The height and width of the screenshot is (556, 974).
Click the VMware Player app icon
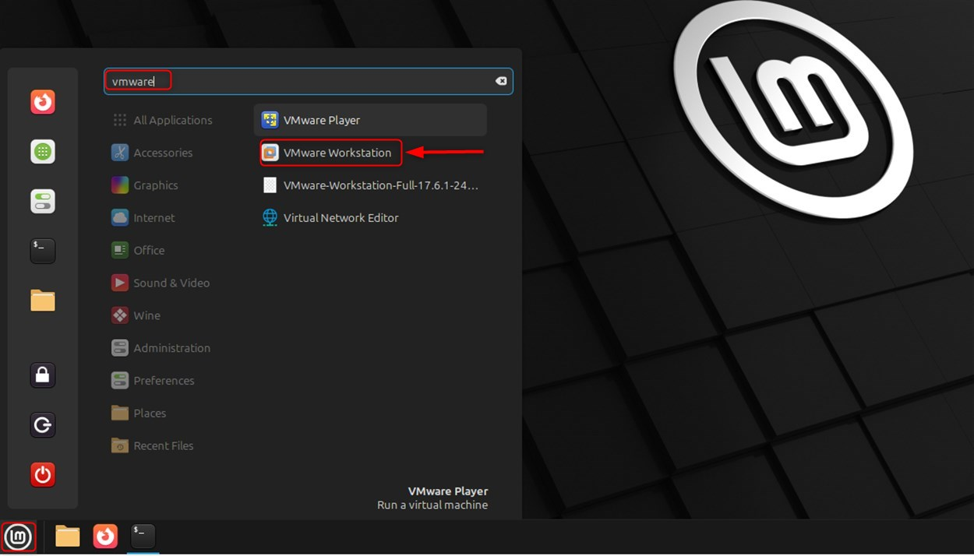270,120
